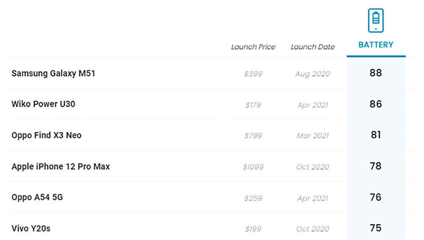Viewport: 424px width, 240px height.
Task: Sort by Launch Date header
Action: 312,47
